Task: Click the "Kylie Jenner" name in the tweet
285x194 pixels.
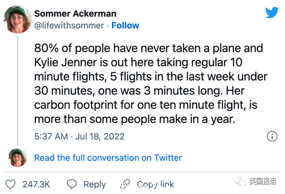Action: click(65, 62)
